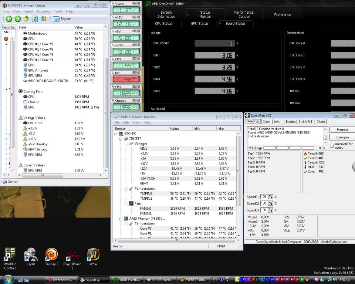
Task: Click the Speed01 percentage input field
Action: coord(264,197)
